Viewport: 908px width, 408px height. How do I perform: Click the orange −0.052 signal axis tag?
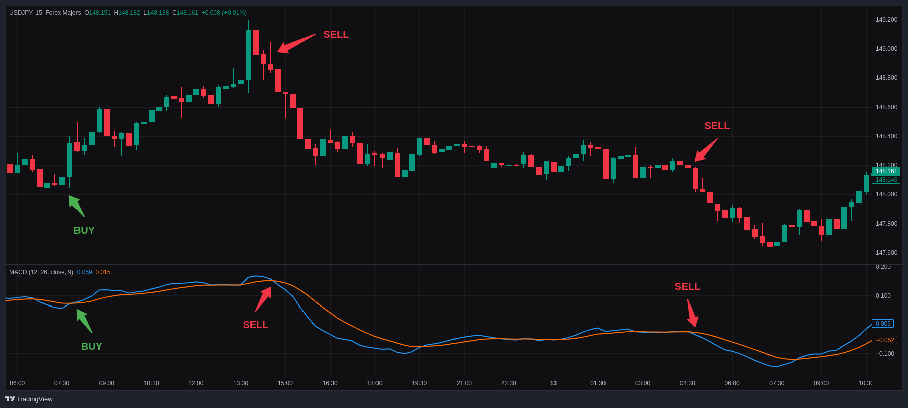884,340
